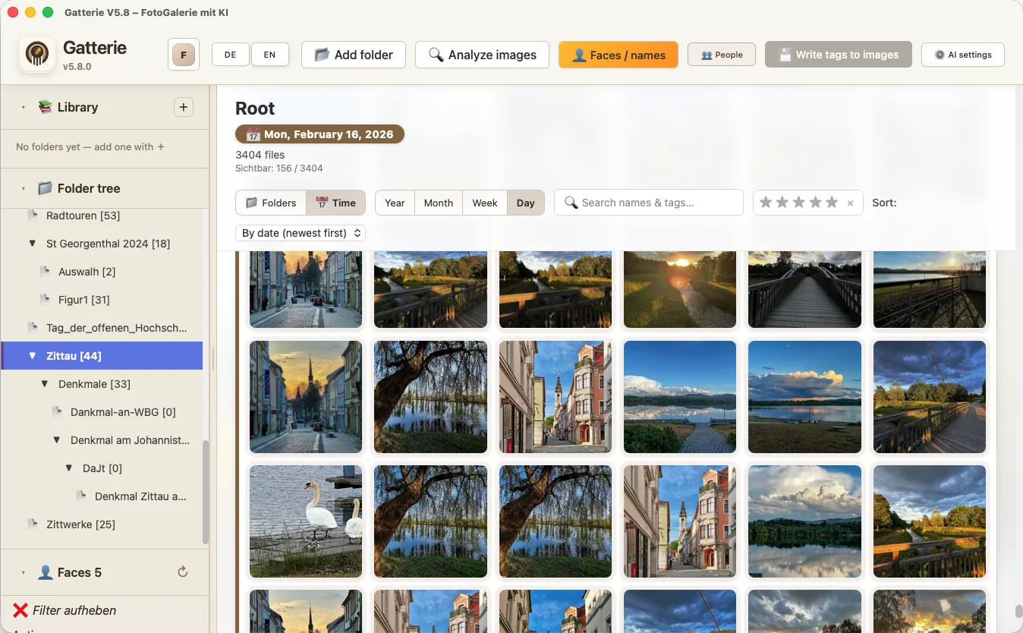Collapse the St Georgenthal 2024 folder triangle
The image size is (1023, 633).
point(33,244)
